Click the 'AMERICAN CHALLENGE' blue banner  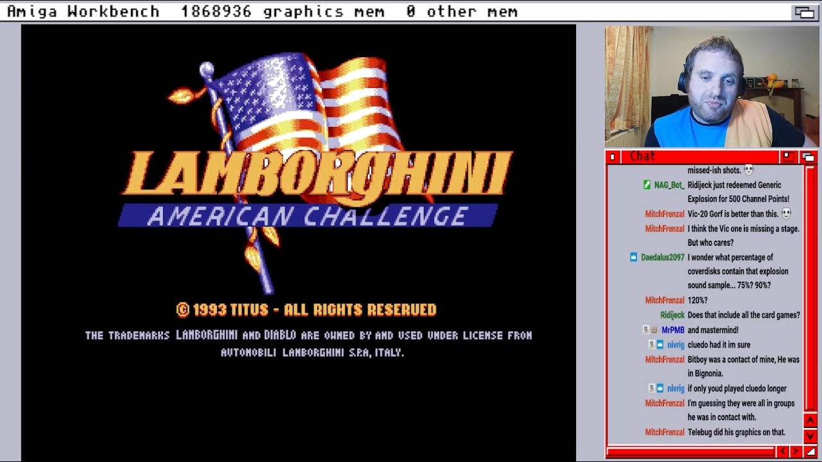(x=308, y=216)
